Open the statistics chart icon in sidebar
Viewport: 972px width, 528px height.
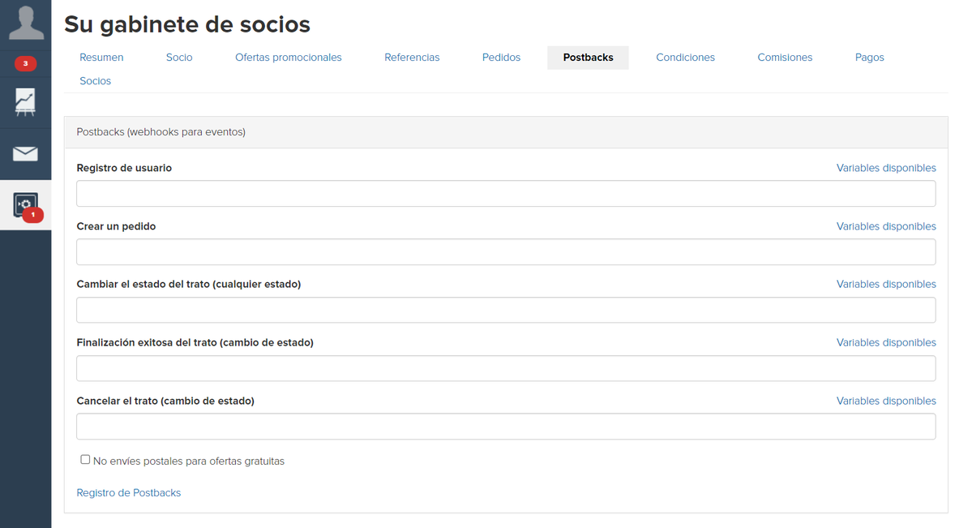tap(25, 102)
